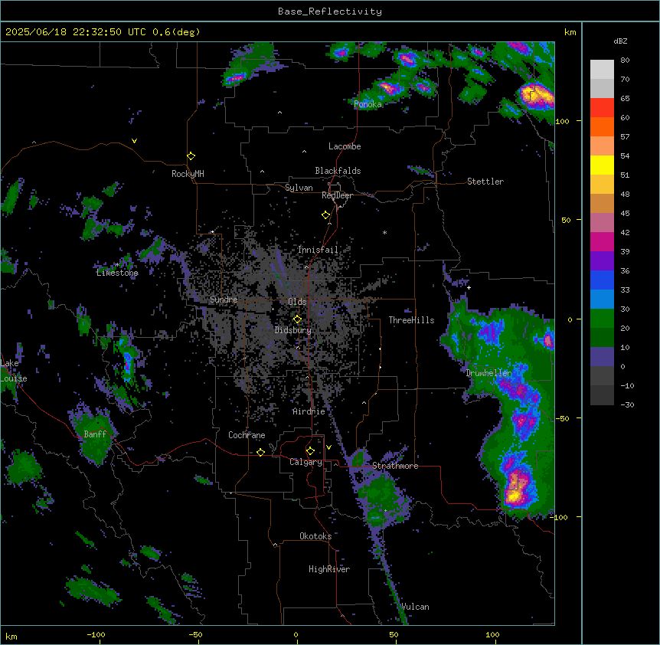Image resolution: width=660 pixels, height=645 pixels.
Task: Click the RockyMH label
Action: pos(188,174)
